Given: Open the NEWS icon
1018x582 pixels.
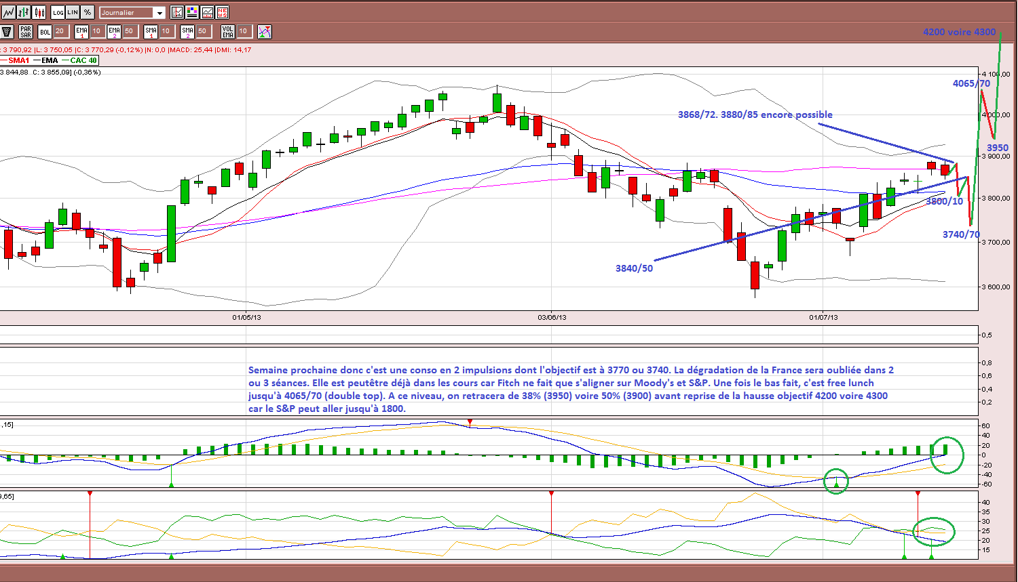Looking at the screenshot, I should tap(222, 12).
